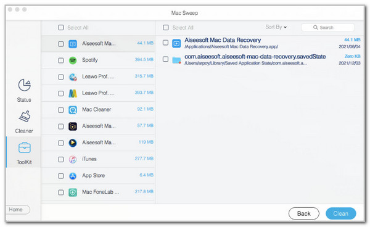The image size is (370, 227).
Task: Click the Aiseesoft Mac Data Recovery detail icon
Action: tap(176, 43)
